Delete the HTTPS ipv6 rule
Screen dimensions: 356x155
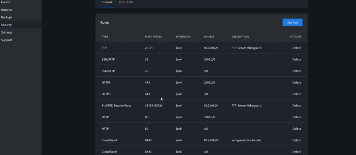click(297, 94)
